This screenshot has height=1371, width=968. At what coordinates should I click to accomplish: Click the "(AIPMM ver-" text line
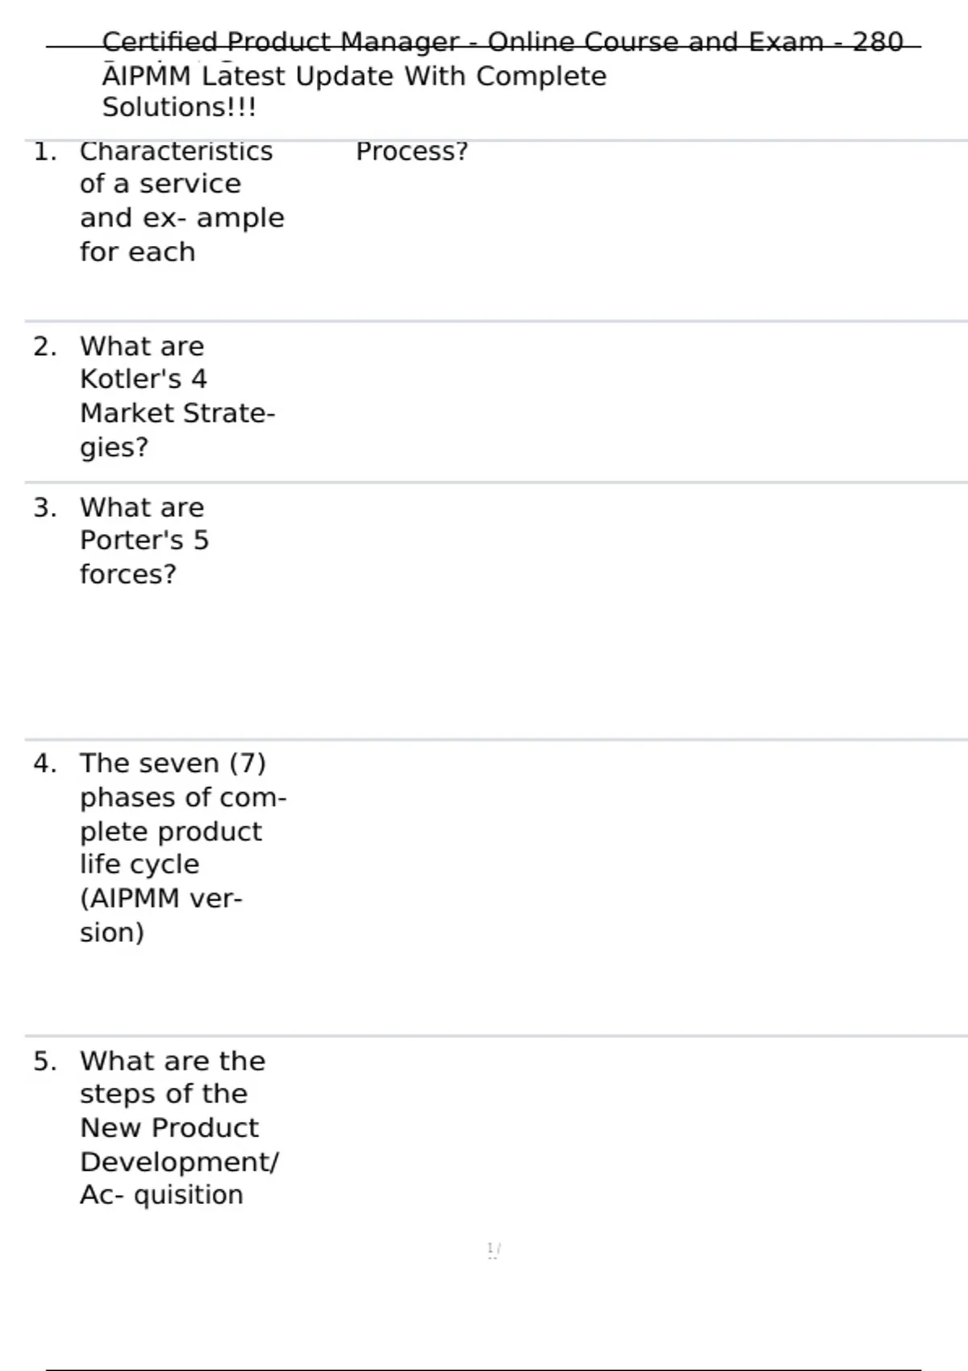click(161, 898)
